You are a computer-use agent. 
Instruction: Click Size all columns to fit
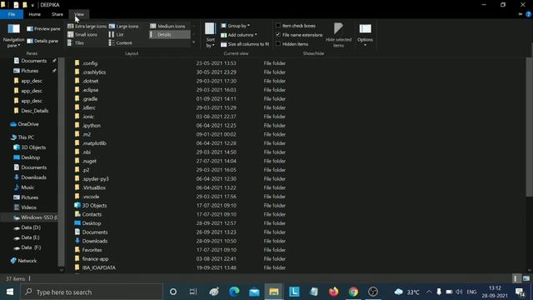point(245,44)
